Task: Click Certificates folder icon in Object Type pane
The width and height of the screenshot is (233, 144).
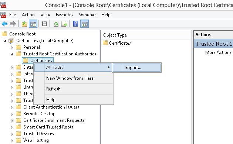Action: tap(105, 43)
